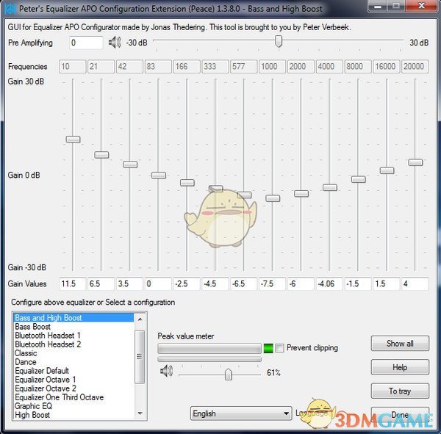The image size is (441, 434).
Task: Click the -2.5 gain value field
Action: pos(187,283)
